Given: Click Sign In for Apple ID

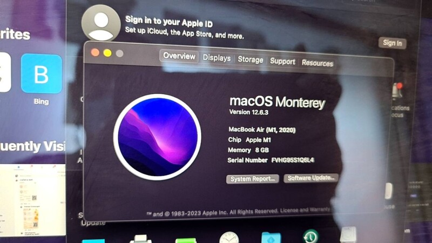Looking at the screenshot, I should tap(392, 43).
